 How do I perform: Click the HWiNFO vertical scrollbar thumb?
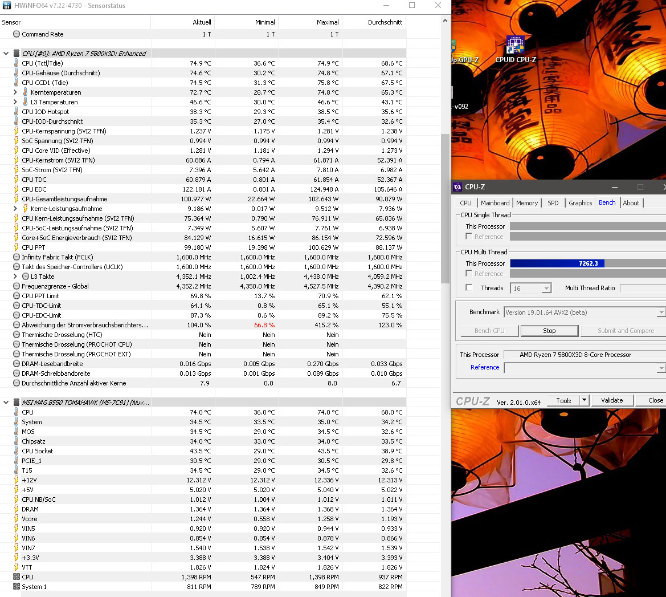[x=445, y=208]
